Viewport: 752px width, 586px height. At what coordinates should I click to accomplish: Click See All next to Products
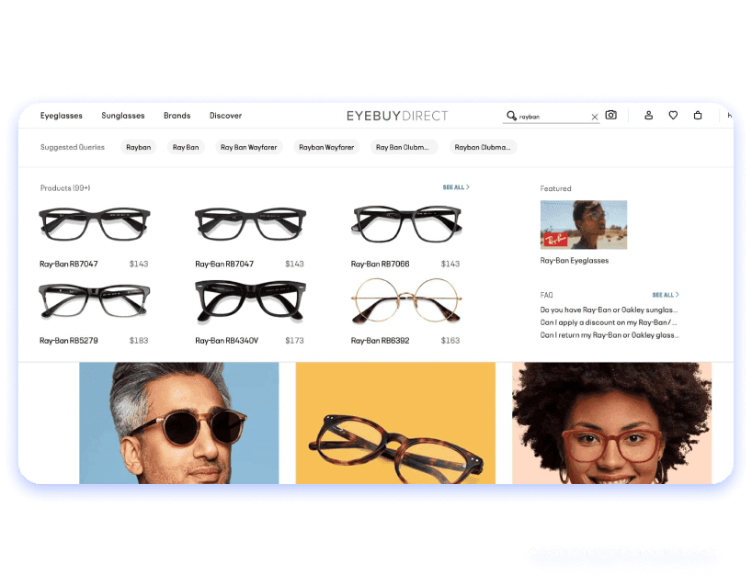[x=455, y=187]
